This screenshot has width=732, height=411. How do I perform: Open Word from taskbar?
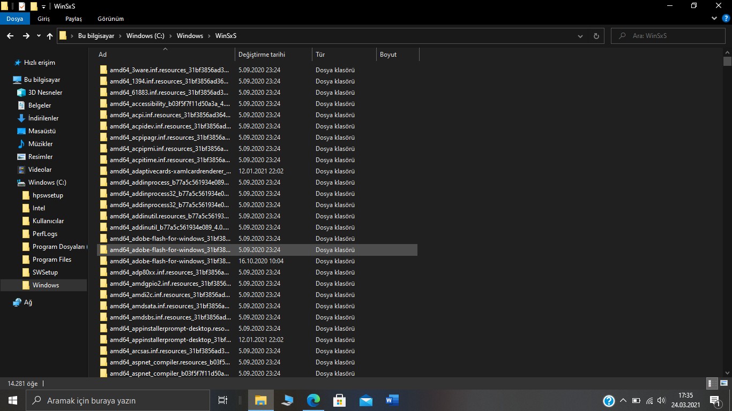pyautogui.click(x=392, y=400)
